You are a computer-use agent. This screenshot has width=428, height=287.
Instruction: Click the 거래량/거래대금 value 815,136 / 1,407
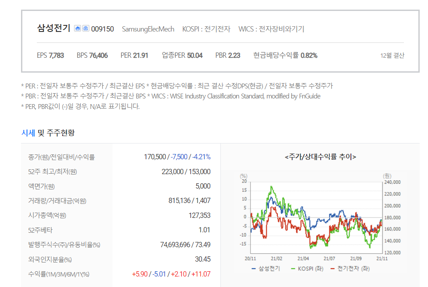pyautogui.click(x=189, y=201)
